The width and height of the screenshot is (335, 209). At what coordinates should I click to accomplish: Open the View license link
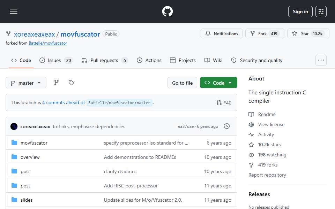(266, 124)
